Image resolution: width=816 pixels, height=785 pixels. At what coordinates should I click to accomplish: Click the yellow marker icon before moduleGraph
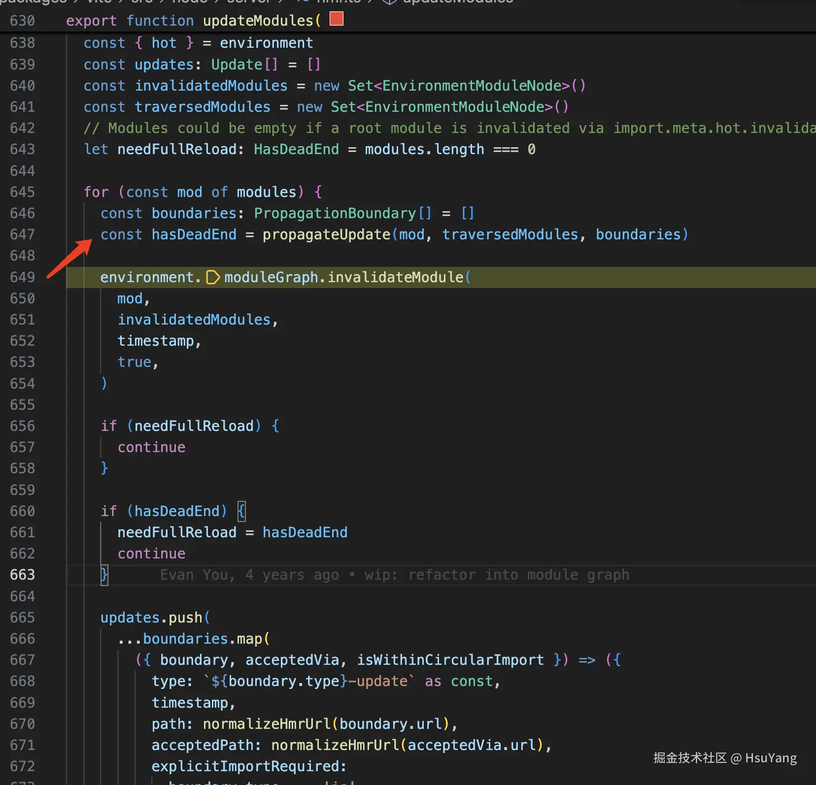coord(212,277)
